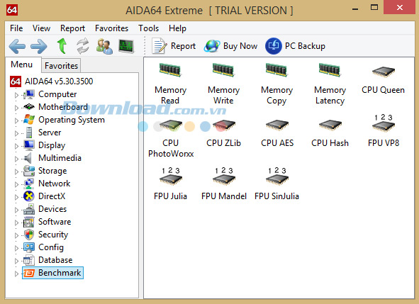Screen dimensions: 419x304
Task: Click the Refresh arrows toolbar icon
Action: [83, 46]
